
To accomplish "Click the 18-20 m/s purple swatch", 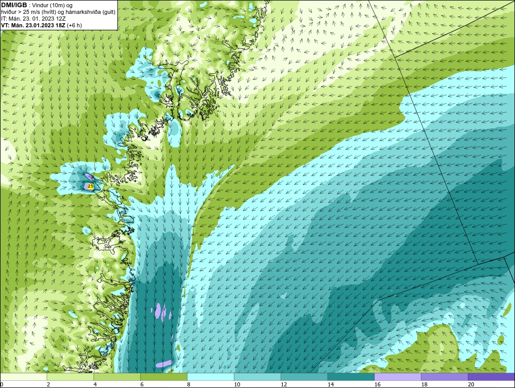I will (445, 377).
